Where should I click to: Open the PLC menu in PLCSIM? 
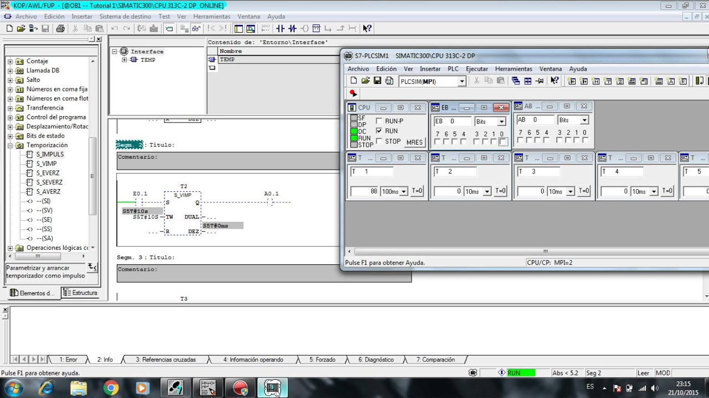tap(453, 69)
